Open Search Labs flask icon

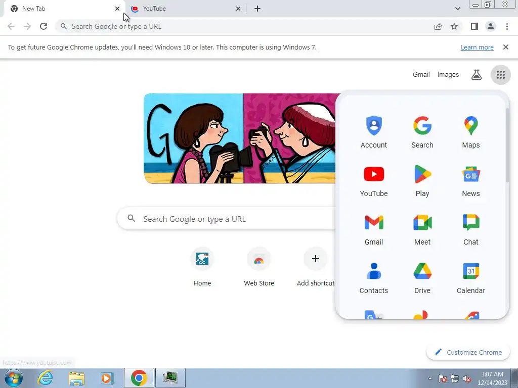[476, 75]
